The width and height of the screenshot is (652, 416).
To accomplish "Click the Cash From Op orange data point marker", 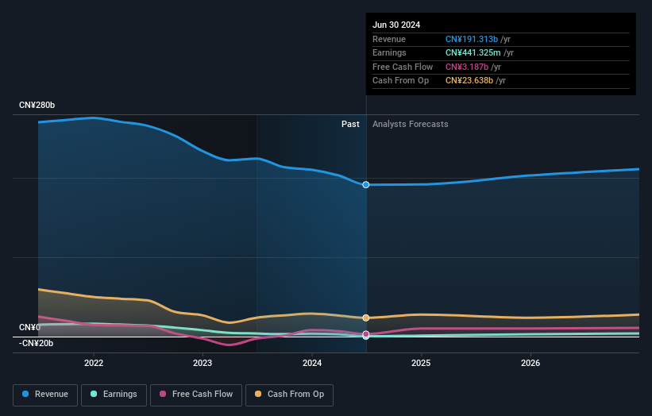I will click(366, 318).
